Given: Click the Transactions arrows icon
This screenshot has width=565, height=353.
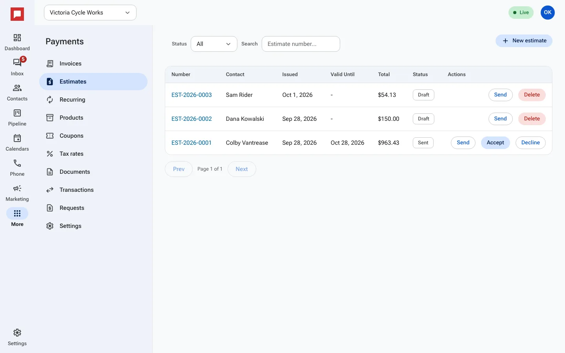Looking at the screenshot, I should (50, 190).
